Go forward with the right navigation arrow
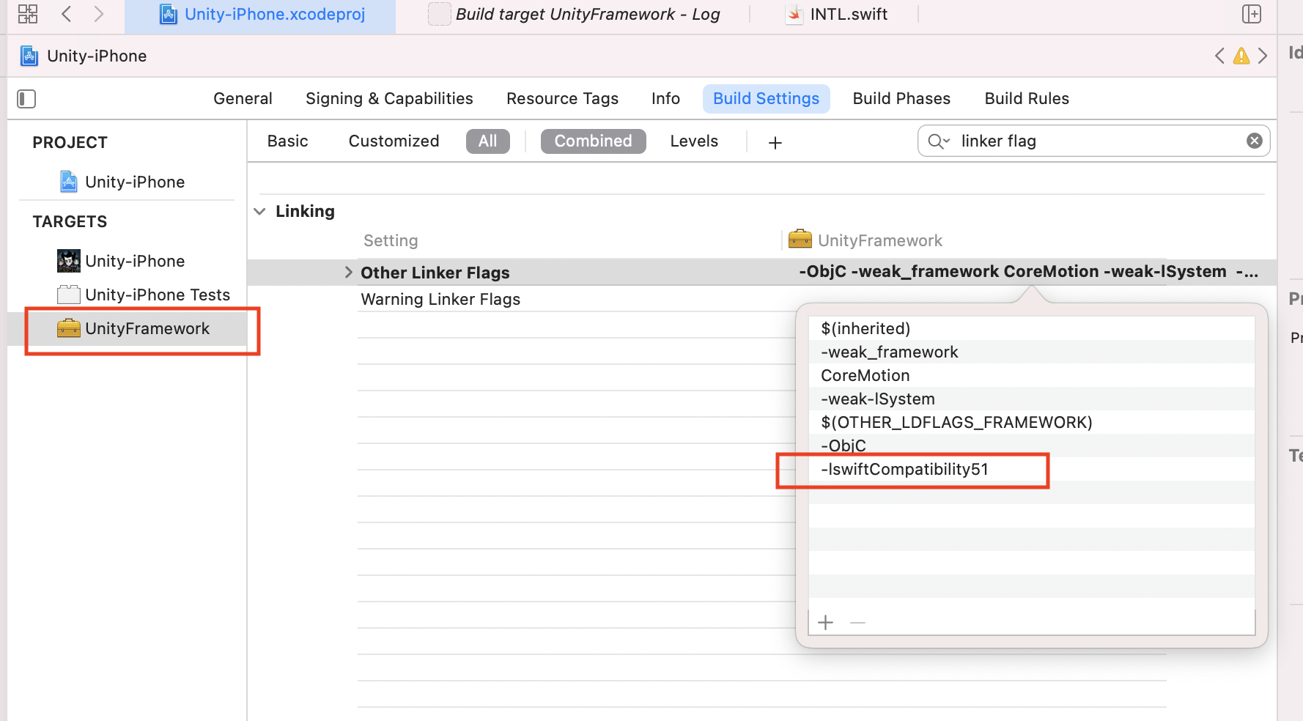The image size is (1303, 721). (x=99, y=14)
